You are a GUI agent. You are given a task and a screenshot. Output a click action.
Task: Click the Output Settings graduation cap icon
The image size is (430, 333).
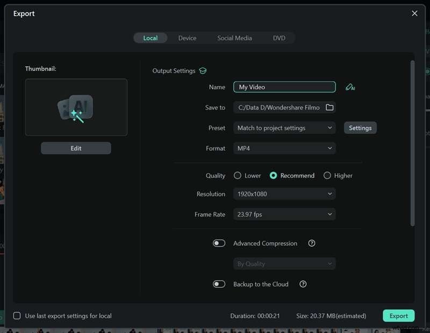click(203, 71)
